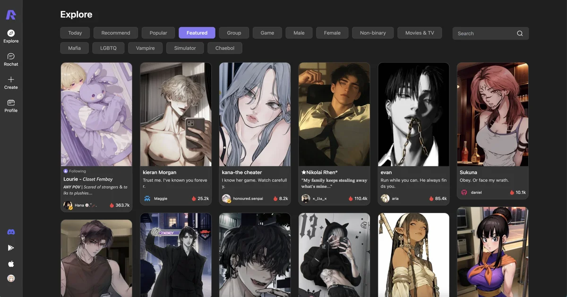Click the search magnifier icon

[520, 33]
